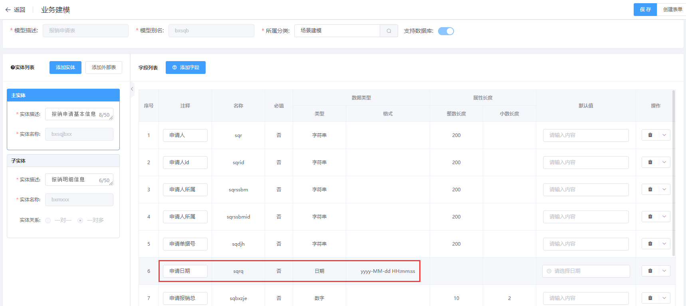Screen dimensions: 686x306
Task: Select the 子实体 panel header
Action: (x=63, y=161)
